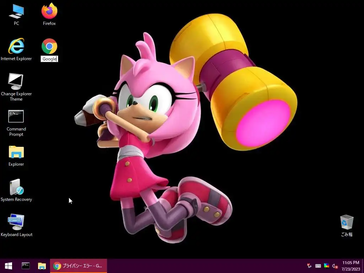Click the Google rename text field
364x273 pixels.
pyautogui.click(x=49, y=59)
